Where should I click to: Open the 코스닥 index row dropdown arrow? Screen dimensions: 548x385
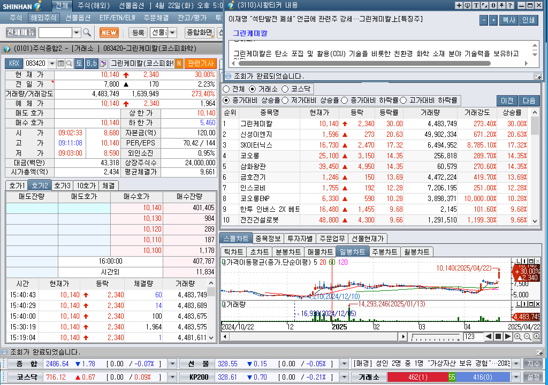tap(172, 378)
